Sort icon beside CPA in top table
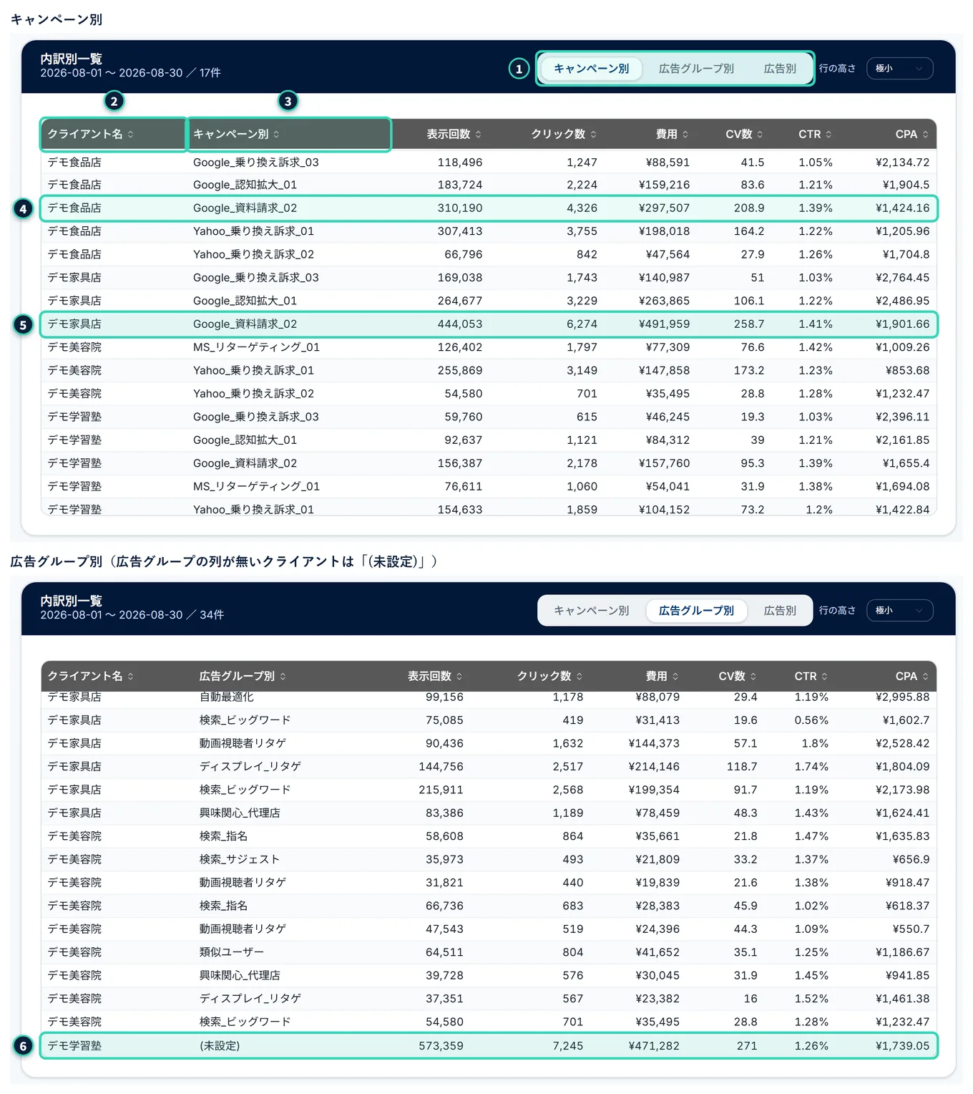Screen dimensions: 973x1094 click(925, 135)
